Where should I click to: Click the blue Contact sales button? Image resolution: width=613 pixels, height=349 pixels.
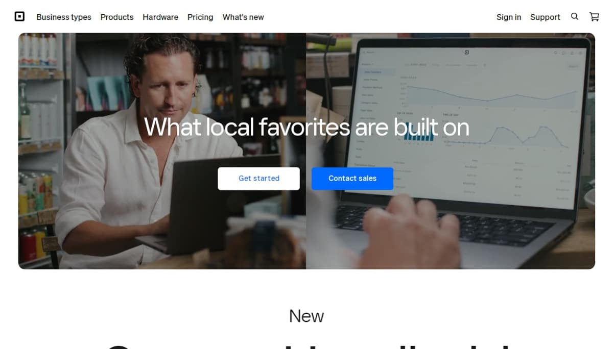[x=352, y=178]
